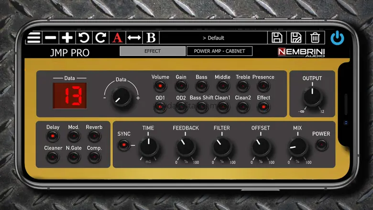Toggle the Treble LED button
This screenshot has height=210, width=373.
tap(243, 86)
